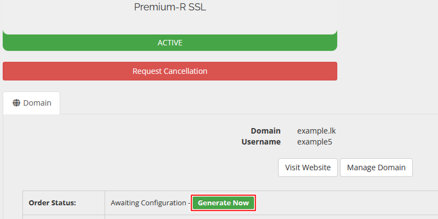Click the green ACTIVE status banner

[170, 43]
